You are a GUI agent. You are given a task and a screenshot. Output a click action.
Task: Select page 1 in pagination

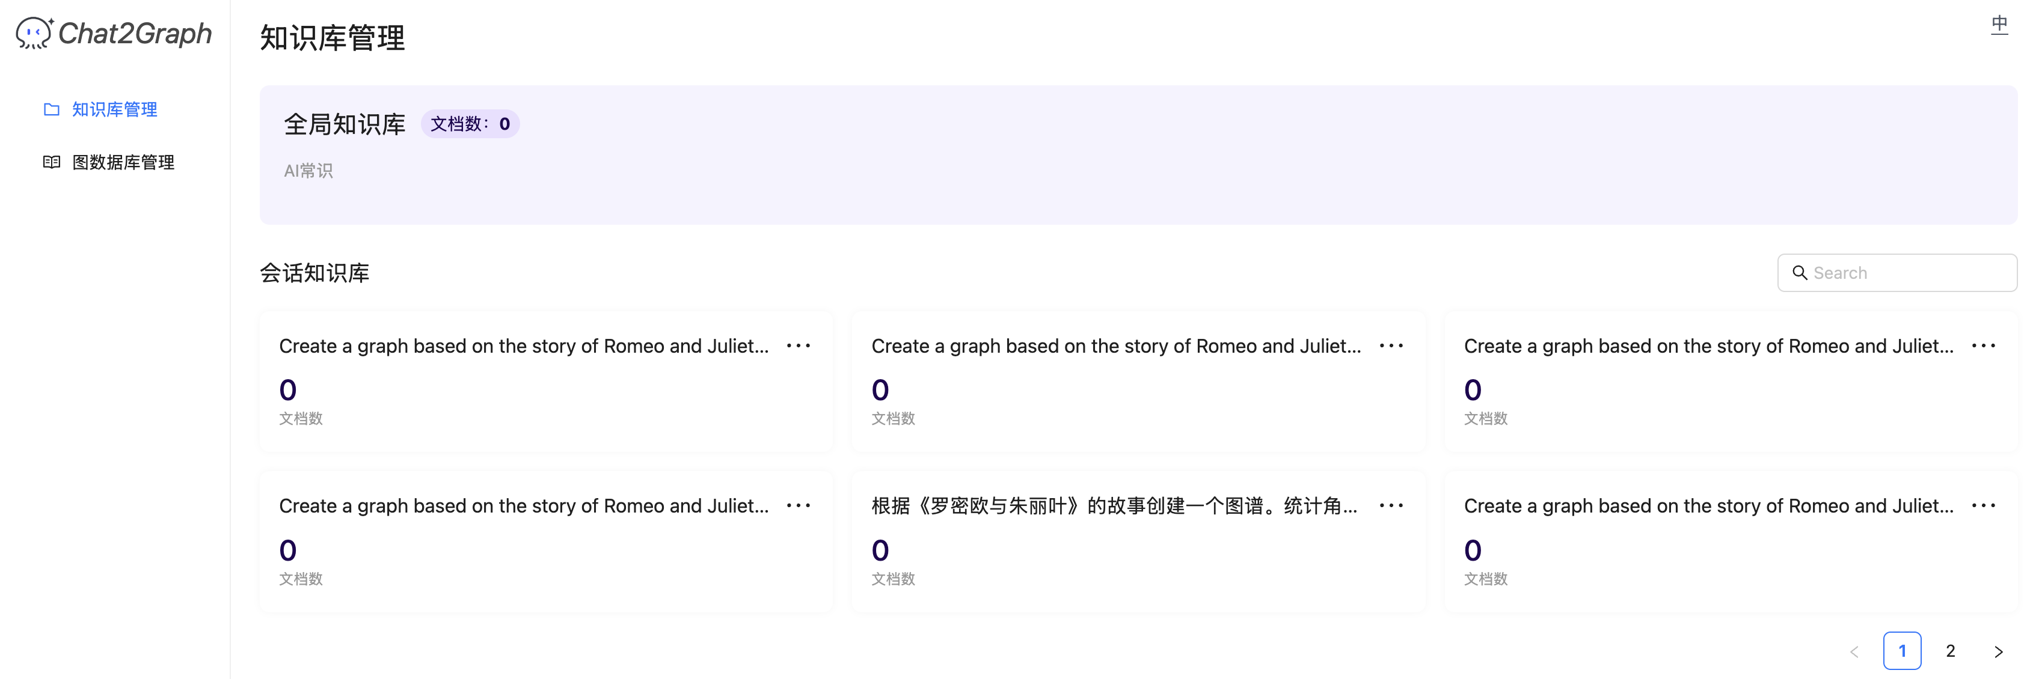pos(1903,651)
